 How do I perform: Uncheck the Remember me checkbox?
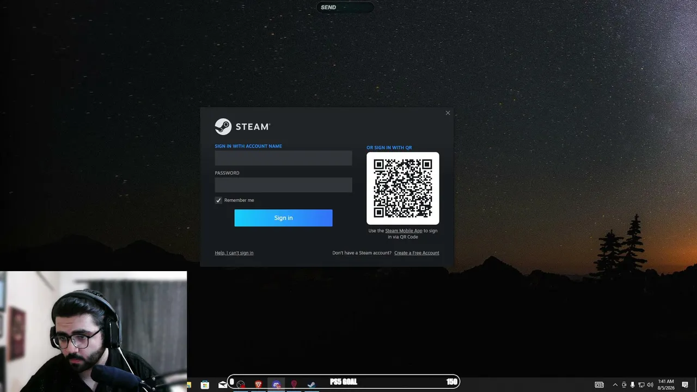pos(218,200)
